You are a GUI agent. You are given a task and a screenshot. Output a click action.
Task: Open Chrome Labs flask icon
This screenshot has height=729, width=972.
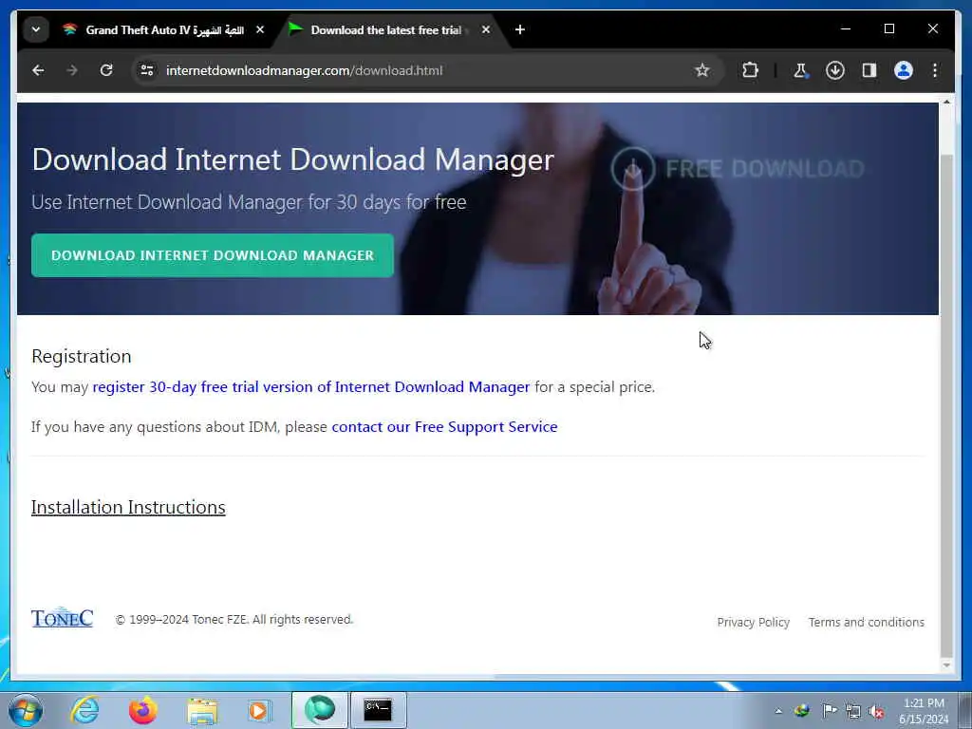pos(800,70)
